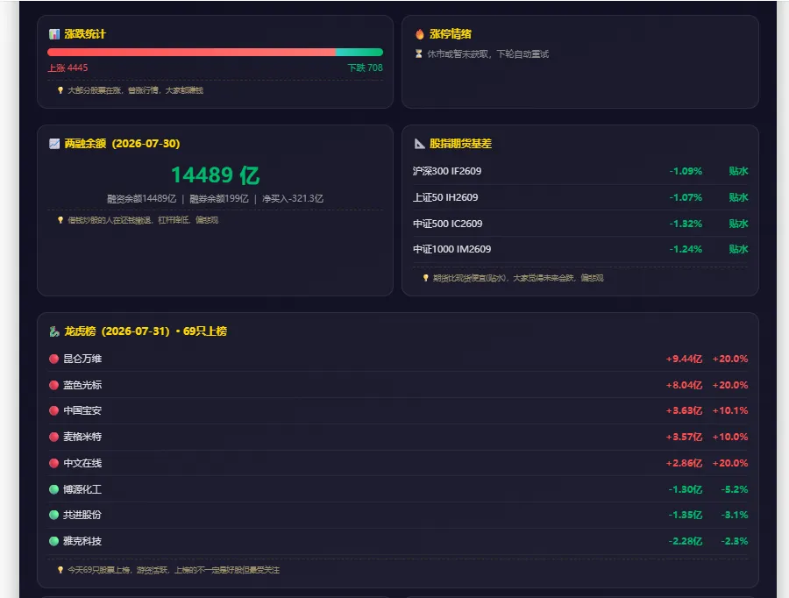Click the -5.2% change for 博源化工

(735, 489)
